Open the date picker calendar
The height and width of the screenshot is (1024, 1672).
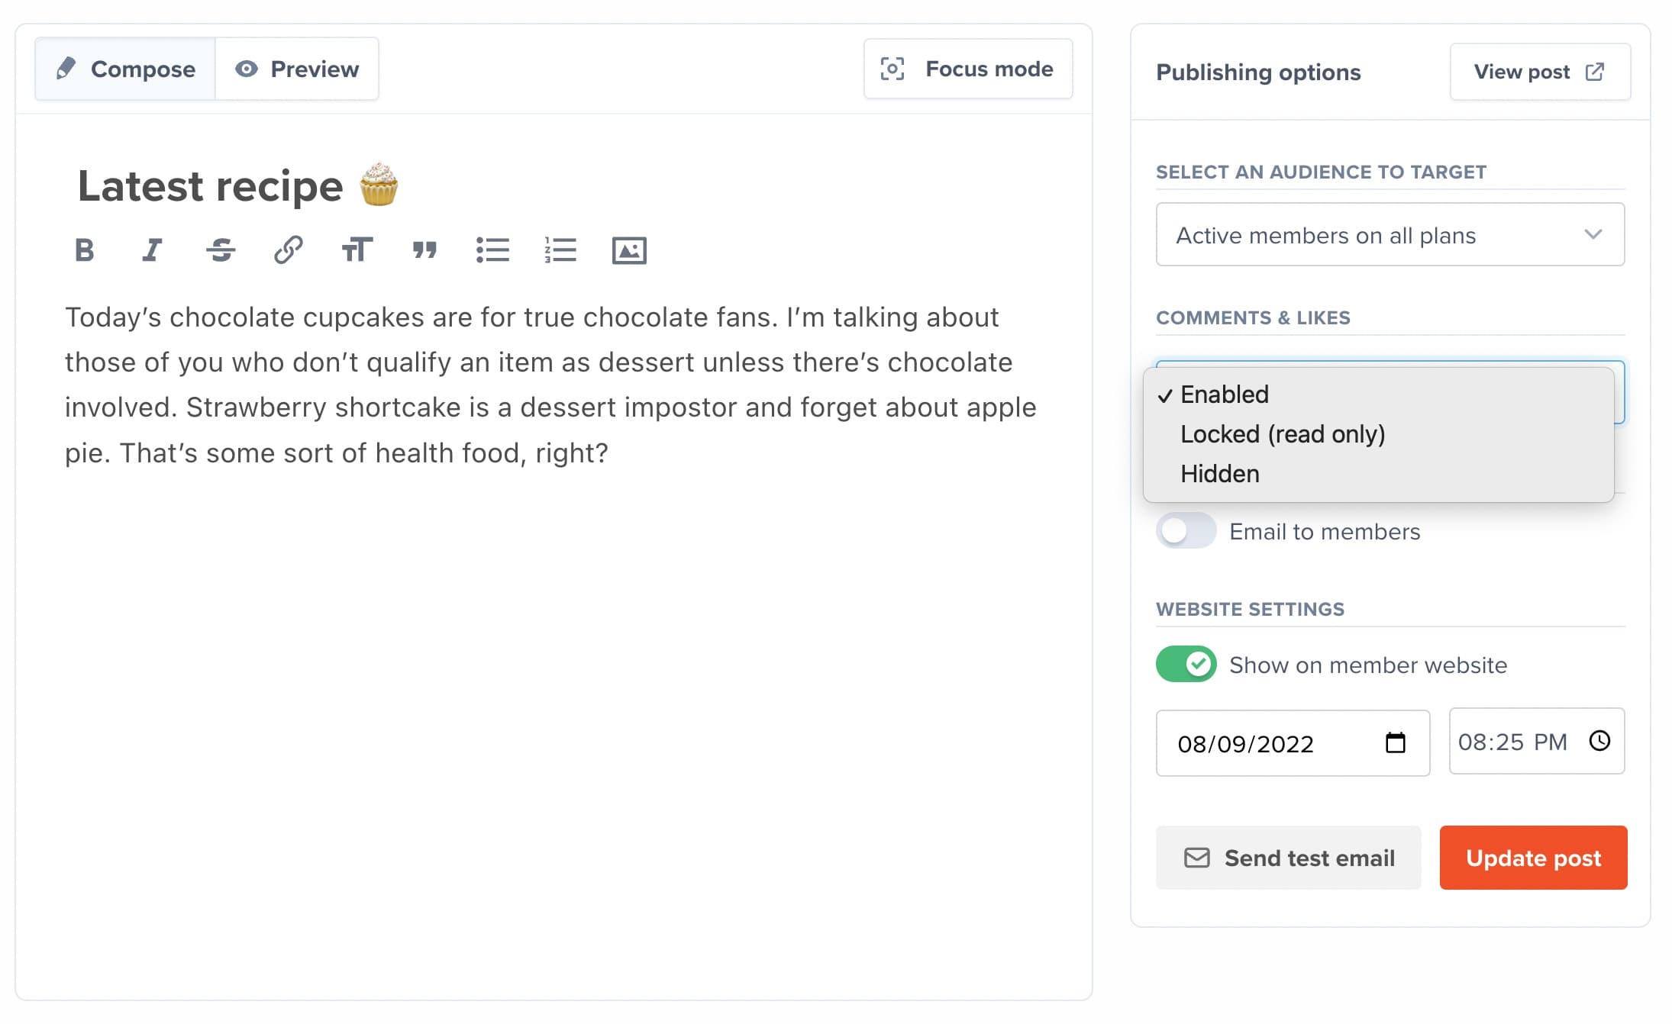pyautogui.click(x=1396, y=742)
